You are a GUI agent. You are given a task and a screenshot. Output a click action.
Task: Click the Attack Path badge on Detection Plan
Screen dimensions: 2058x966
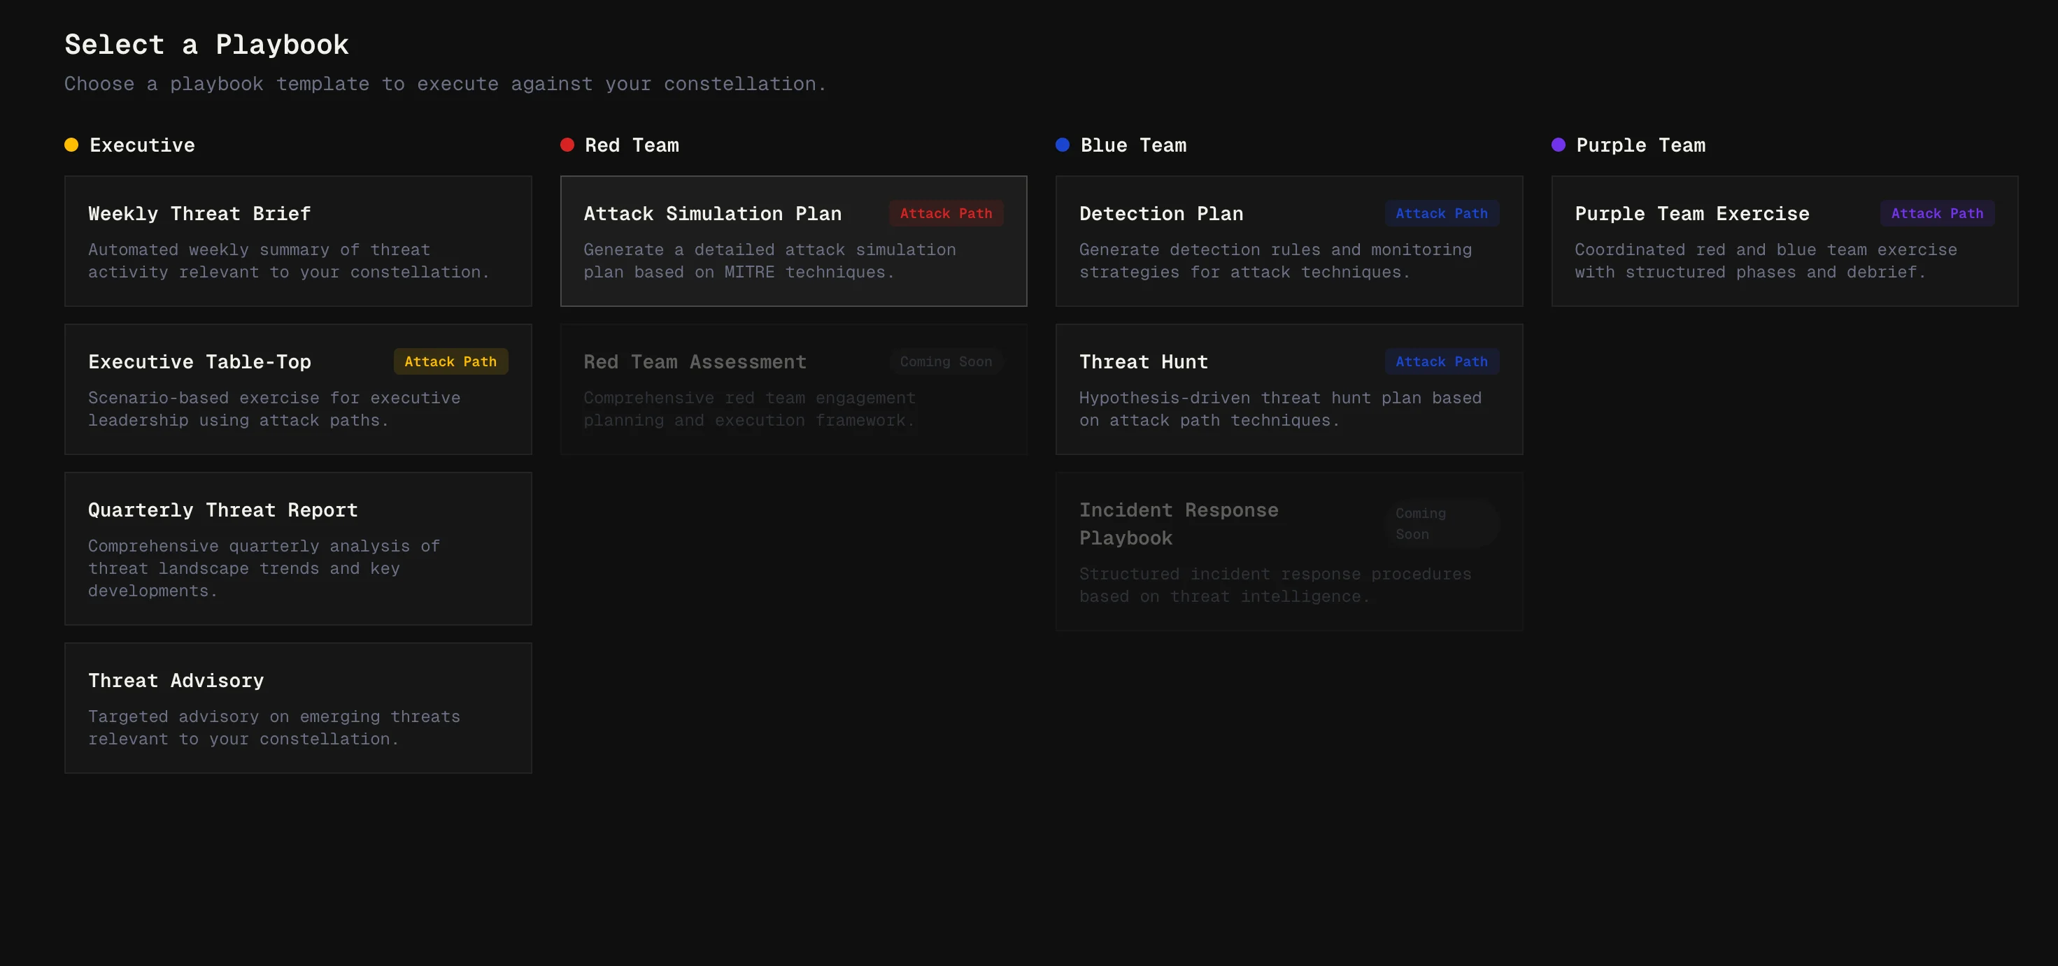(1441, 213)
